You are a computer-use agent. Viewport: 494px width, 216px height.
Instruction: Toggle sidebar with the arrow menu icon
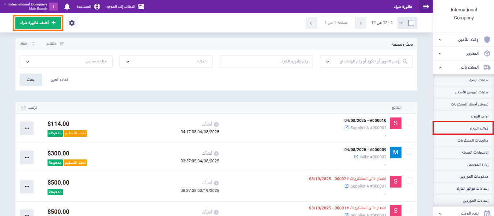click(426, 7)
